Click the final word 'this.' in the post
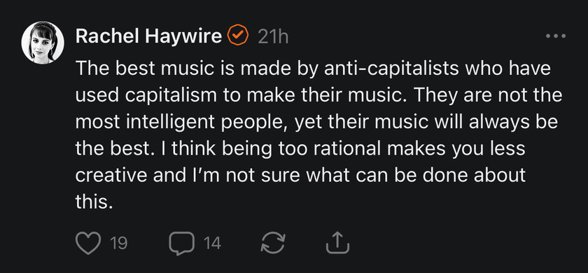This screenshot has height=273, width=588. click(x=94, y=203)
